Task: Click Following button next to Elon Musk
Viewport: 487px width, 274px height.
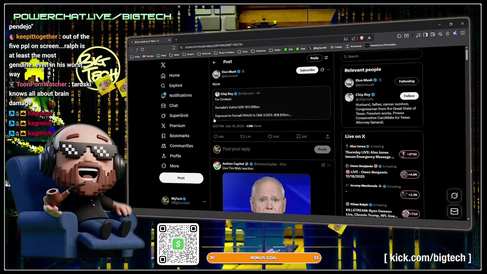Action: 407,81
